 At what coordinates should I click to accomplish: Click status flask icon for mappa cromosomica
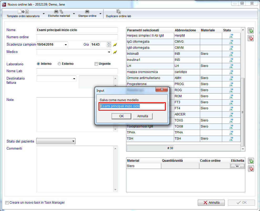pos(231,72)
